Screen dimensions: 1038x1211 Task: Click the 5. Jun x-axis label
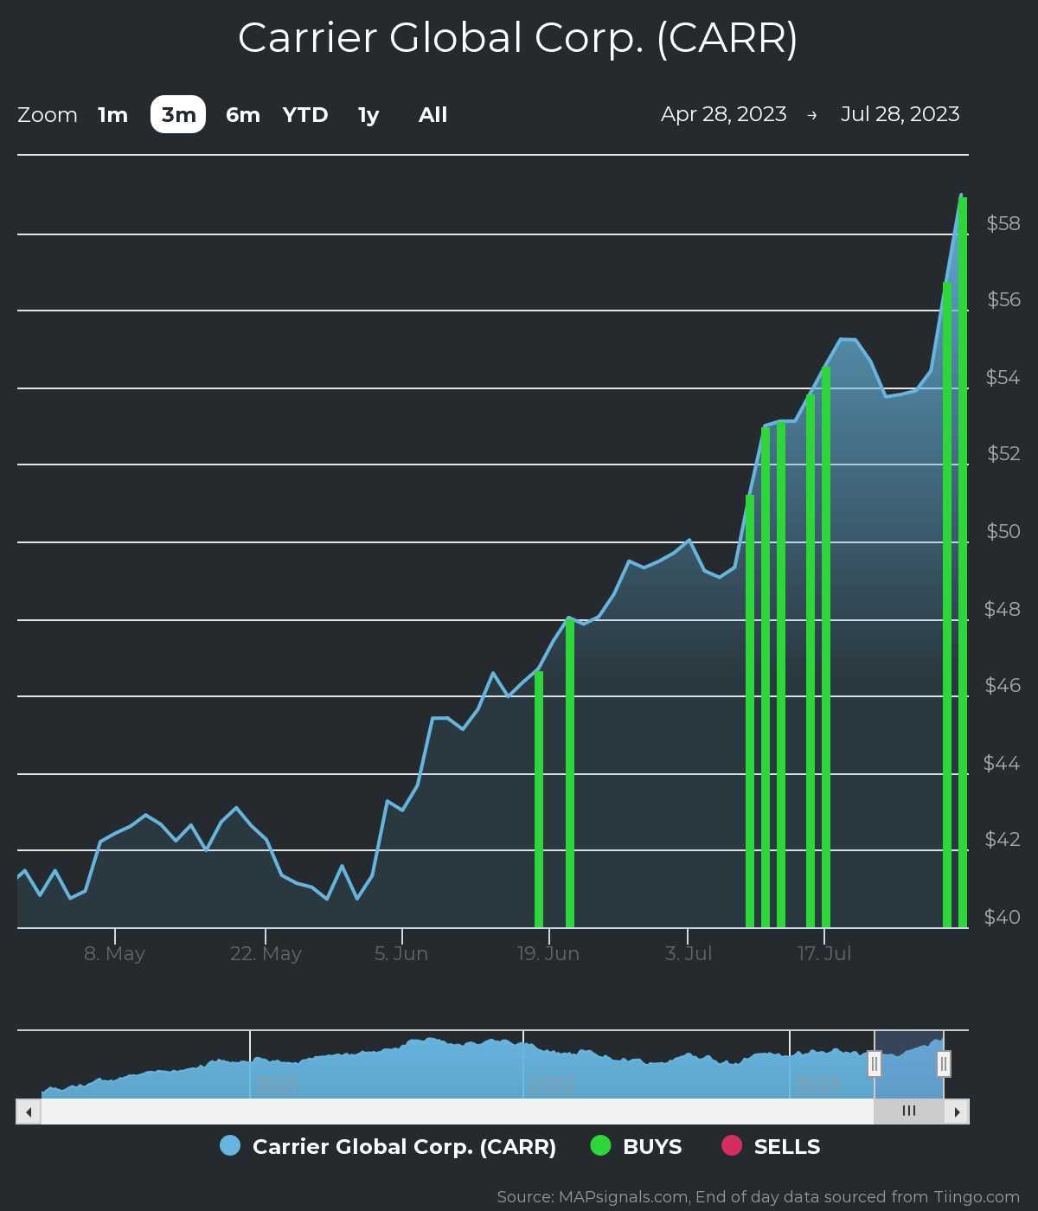pyautogui.click(x=401, y=953)
